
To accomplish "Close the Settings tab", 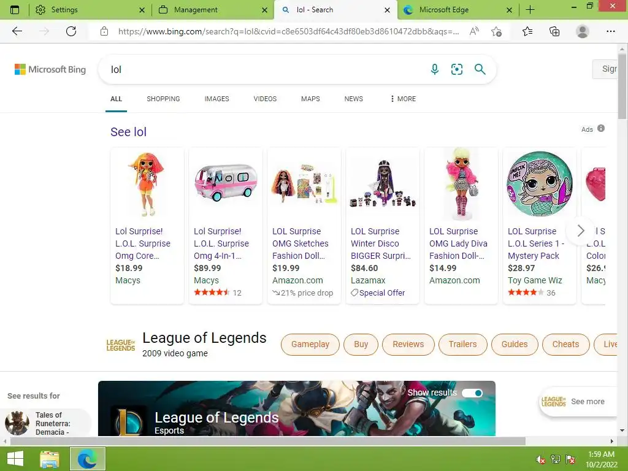I will coord(142,10).
